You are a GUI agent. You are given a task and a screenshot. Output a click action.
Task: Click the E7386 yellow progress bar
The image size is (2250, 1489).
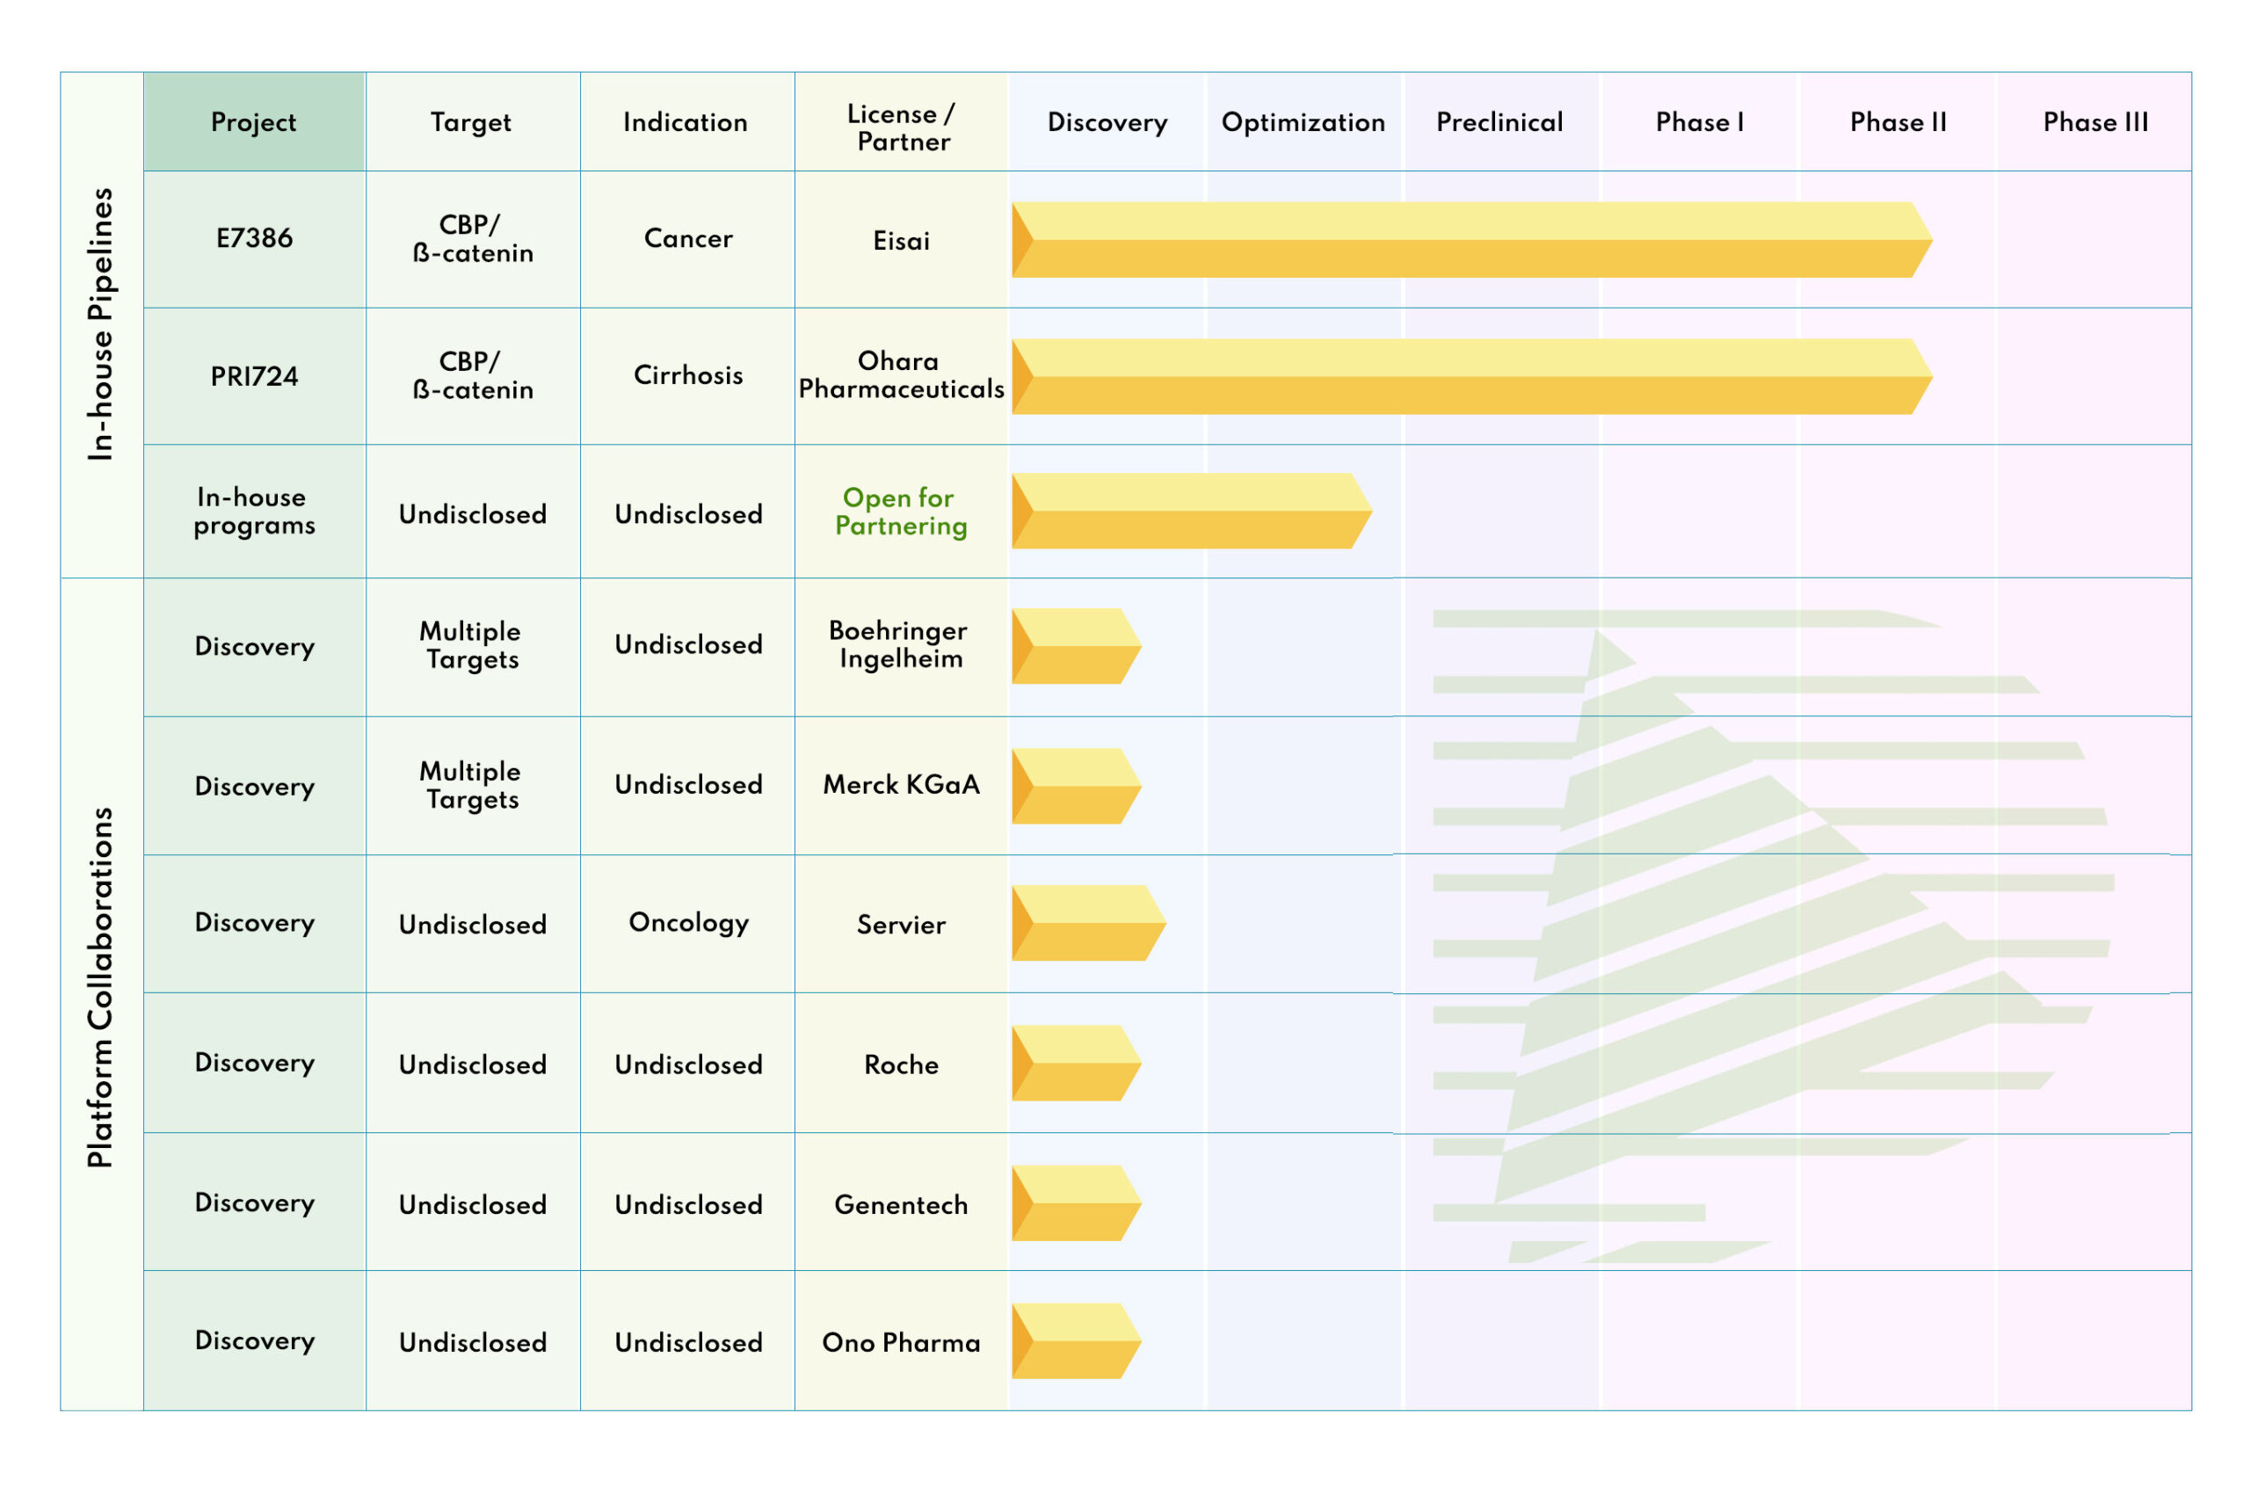coord(1472,240)
